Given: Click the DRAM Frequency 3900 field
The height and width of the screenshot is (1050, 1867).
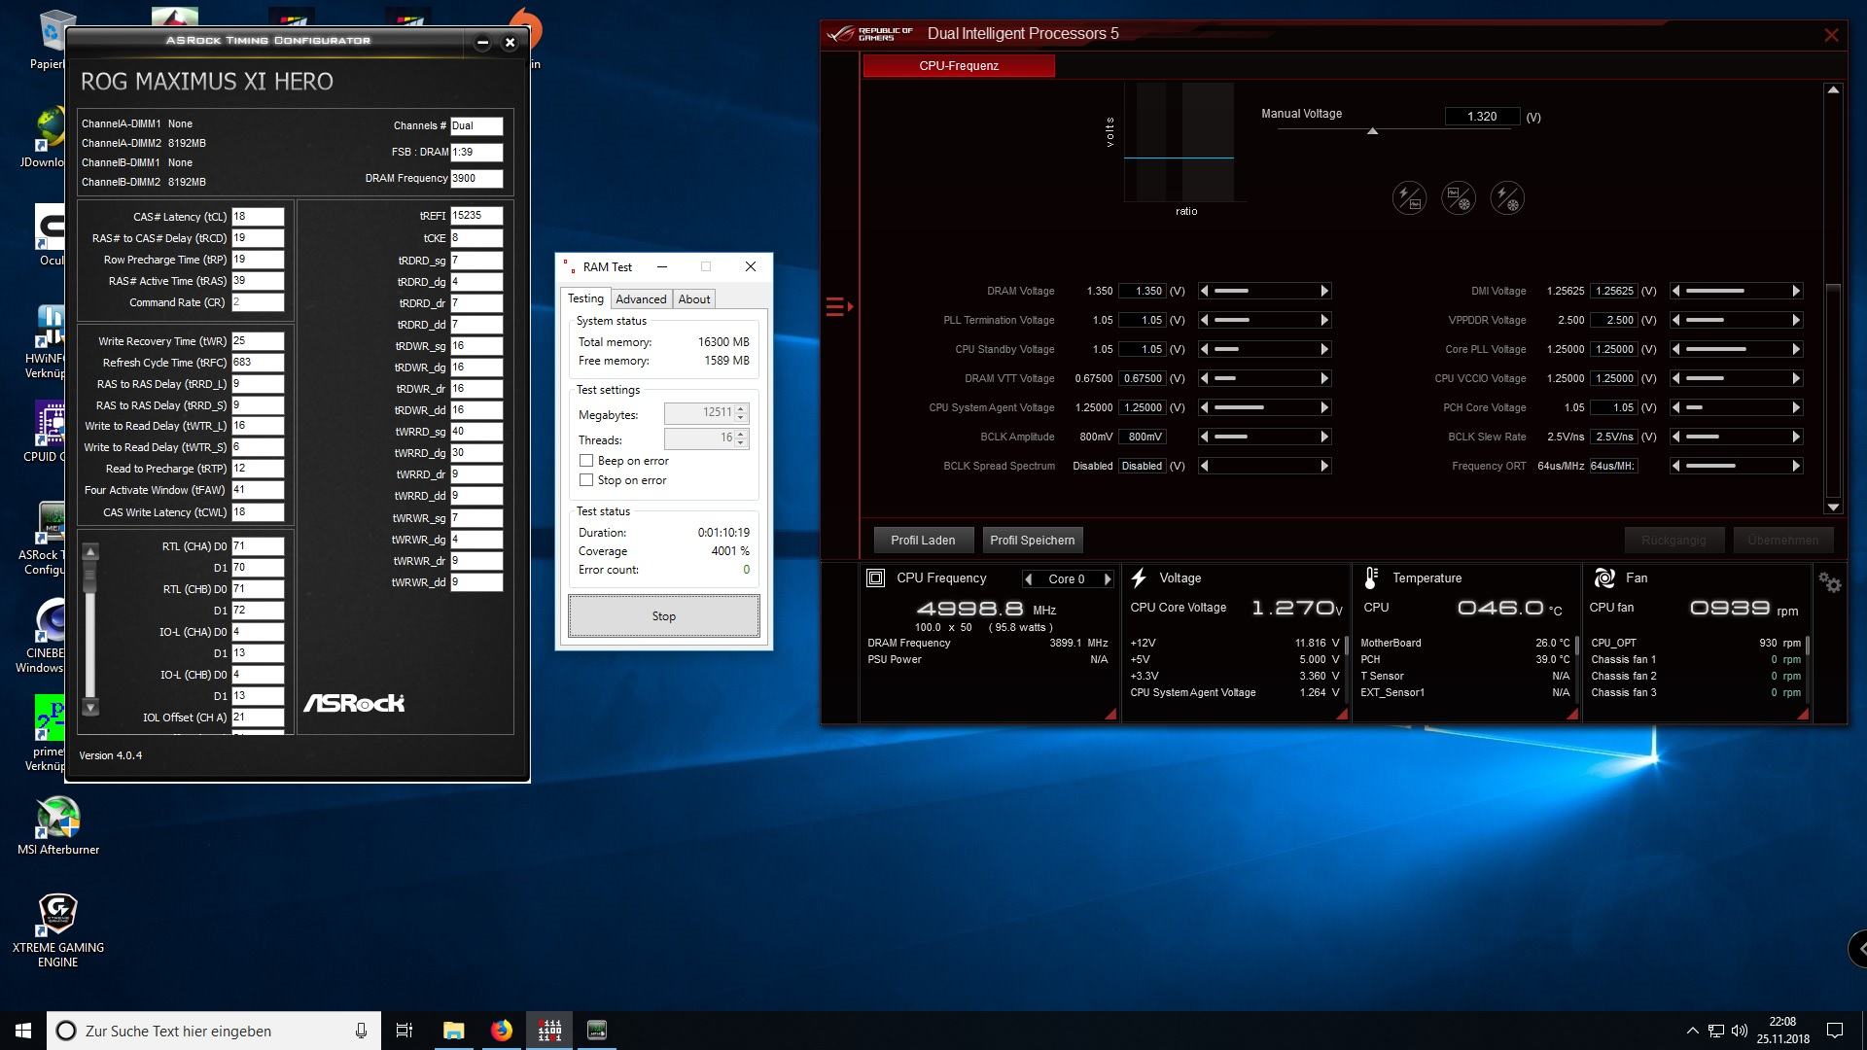Looking at the screenshot, I should (476, 179).
